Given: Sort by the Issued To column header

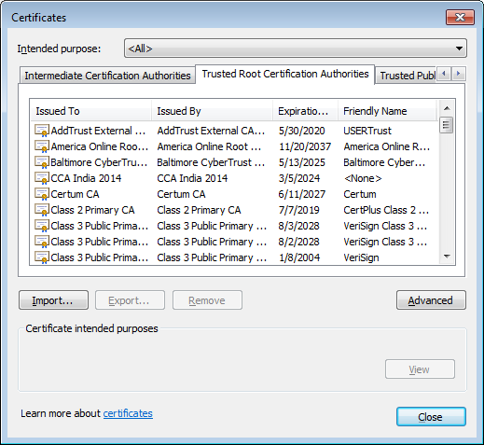Looking at the screenshot, I should [91, 111].
